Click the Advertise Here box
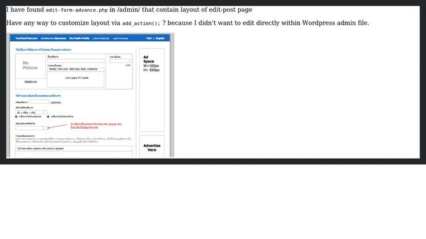 (152, 146)
